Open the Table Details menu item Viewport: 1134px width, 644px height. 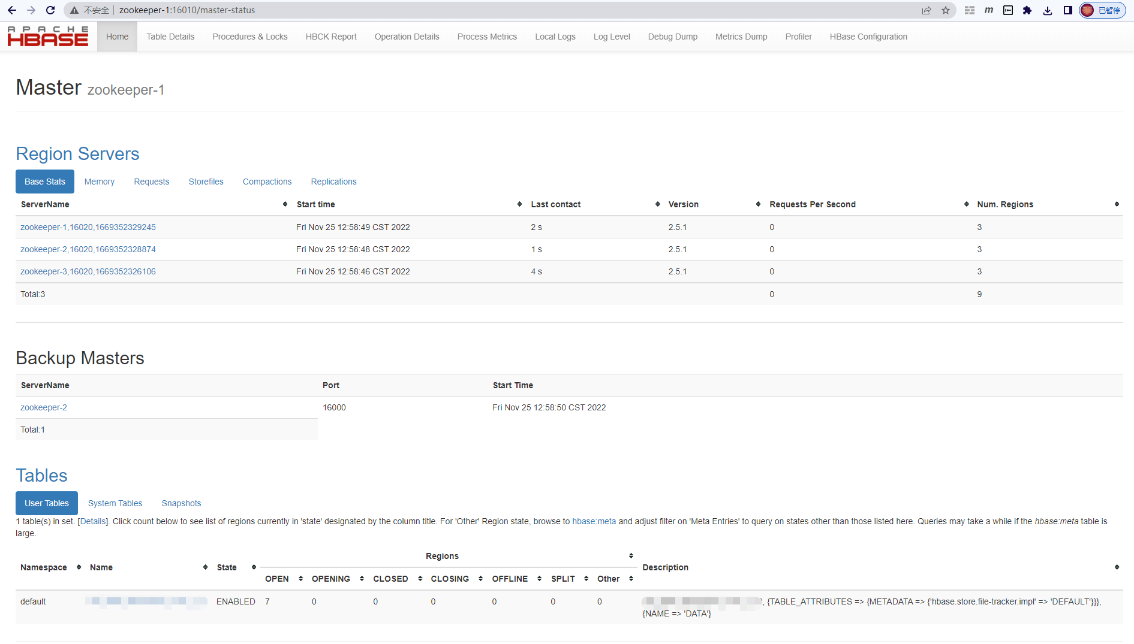[x=170, y=37]
